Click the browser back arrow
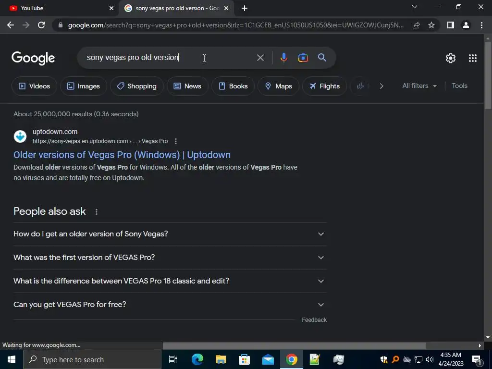 point(11,25)
